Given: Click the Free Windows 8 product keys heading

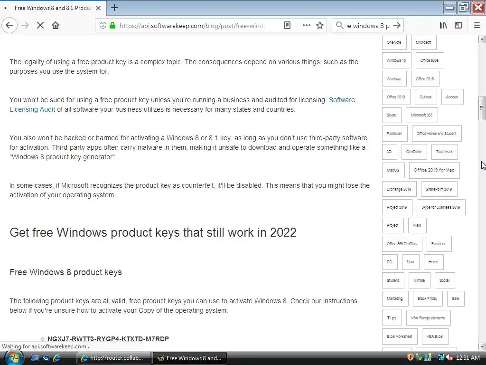Looking at the screenshot, I should [x=65, y=272].
